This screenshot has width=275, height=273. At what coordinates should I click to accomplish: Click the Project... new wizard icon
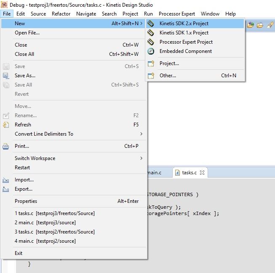click(151, 63)
